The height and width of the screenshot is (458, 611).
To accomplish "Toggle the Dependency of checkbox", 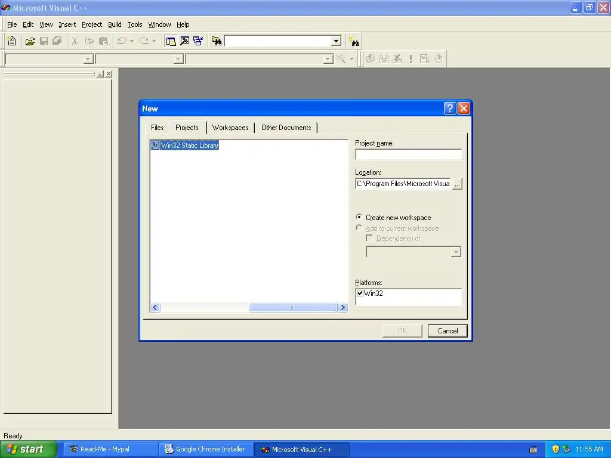I will click(x=369, y=238).
